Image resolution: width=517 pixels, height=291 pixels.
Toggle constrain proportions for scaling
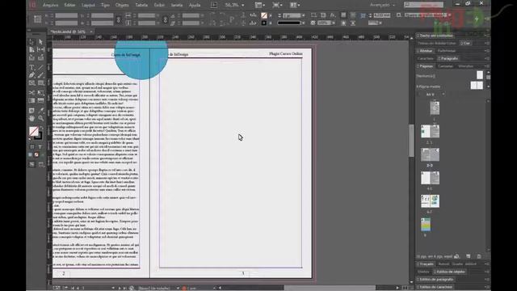(165, 19)
